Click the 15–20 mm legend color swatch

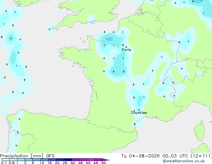[x=52, y=160]
